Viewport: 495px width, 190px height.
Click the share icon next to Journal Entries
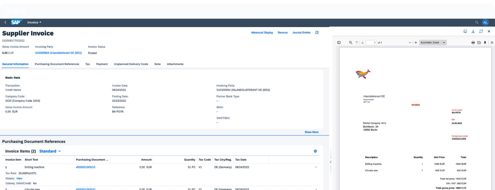tap(317, 32)
